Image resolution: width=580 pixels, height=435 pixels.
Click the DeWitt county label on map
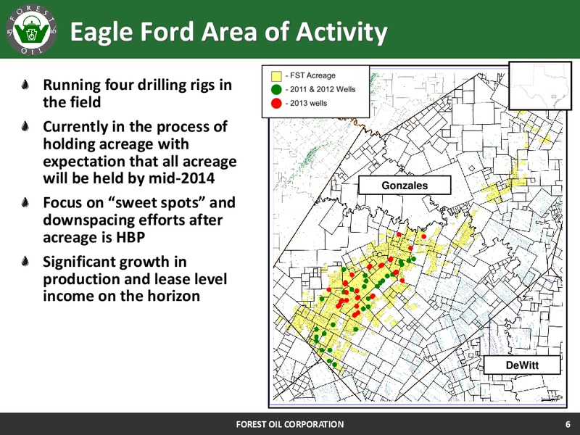(x=522, y=365)
